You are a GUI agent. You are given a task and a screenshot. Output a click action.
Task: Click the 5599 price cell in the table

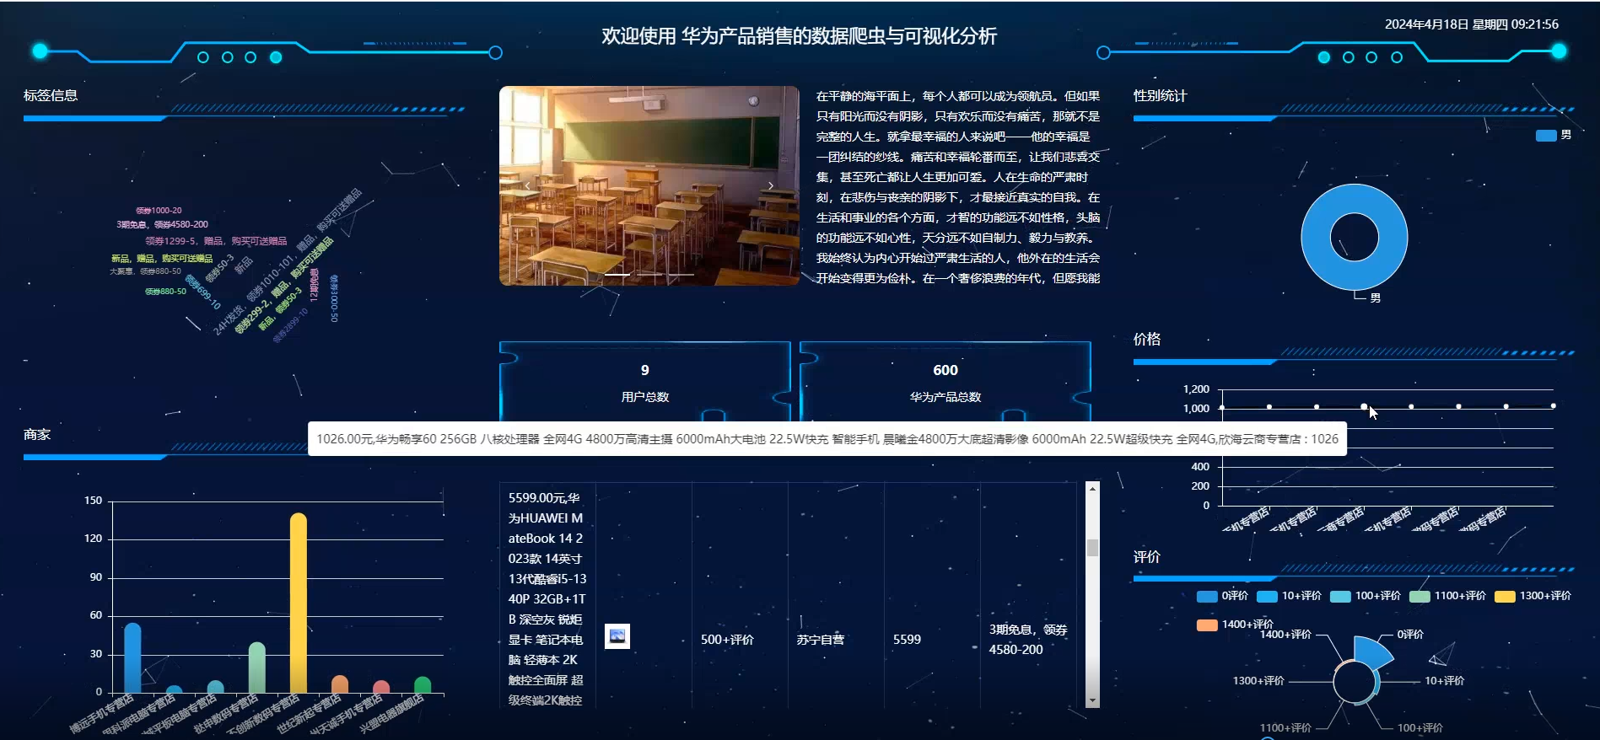(x=907, y=640)
